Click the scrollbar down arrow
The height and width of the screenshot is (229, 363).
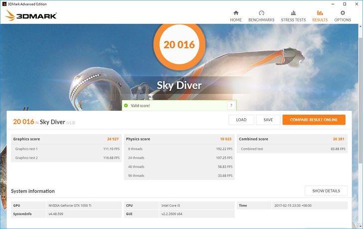pos(360,226)
